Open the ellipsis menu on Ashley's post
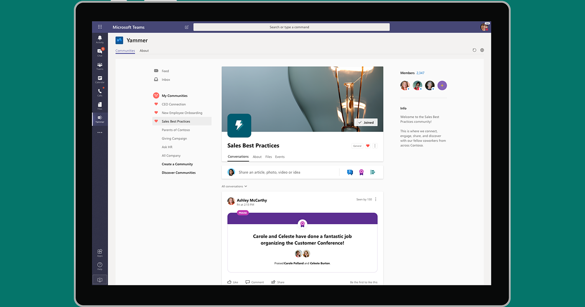Viewport: 585px width, 307px height. [x=375, y=199]
